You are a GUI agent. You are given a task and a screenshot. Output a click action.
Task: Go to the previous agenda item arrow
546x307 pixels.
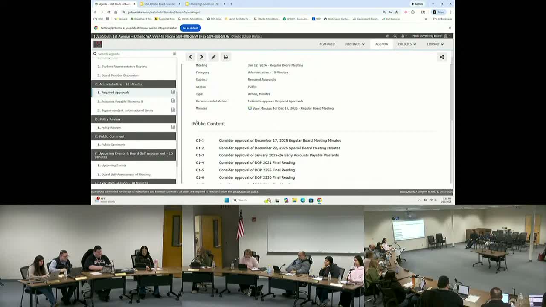click(x=191, y=57)
